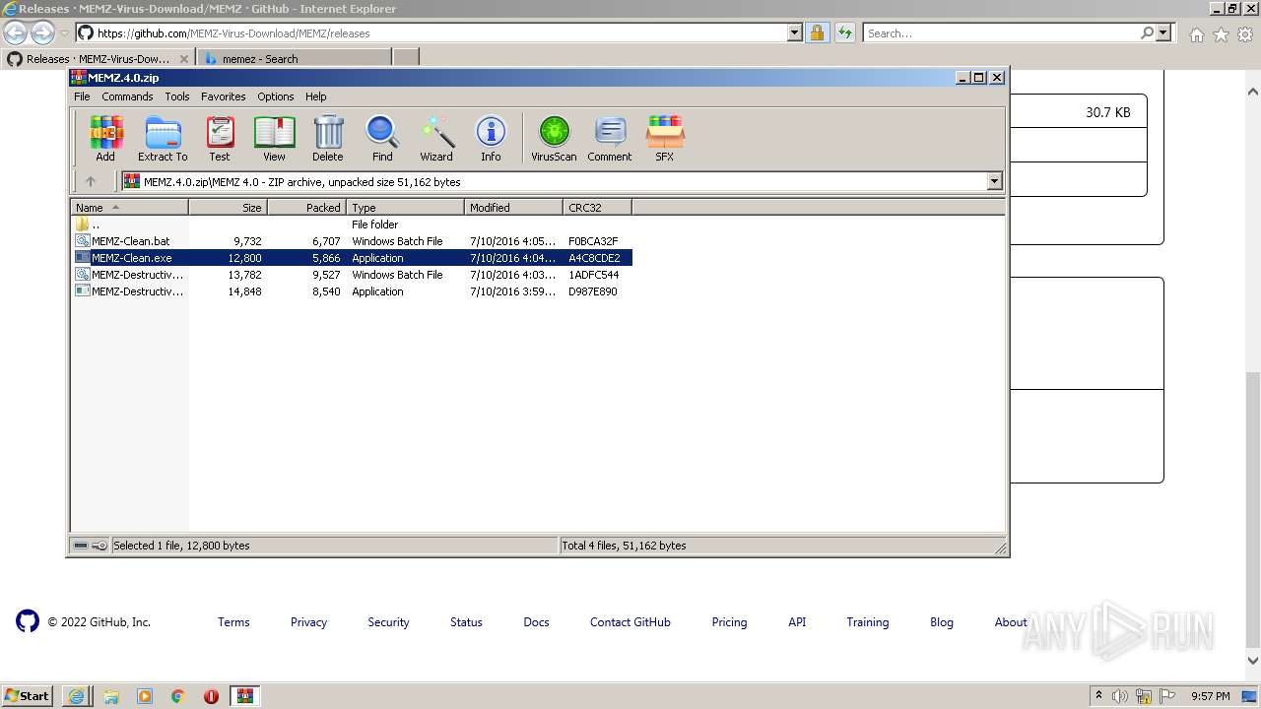Screen dimensions: 1261x709
Task: Go up one folder level arrow
Action: [91, 181]
